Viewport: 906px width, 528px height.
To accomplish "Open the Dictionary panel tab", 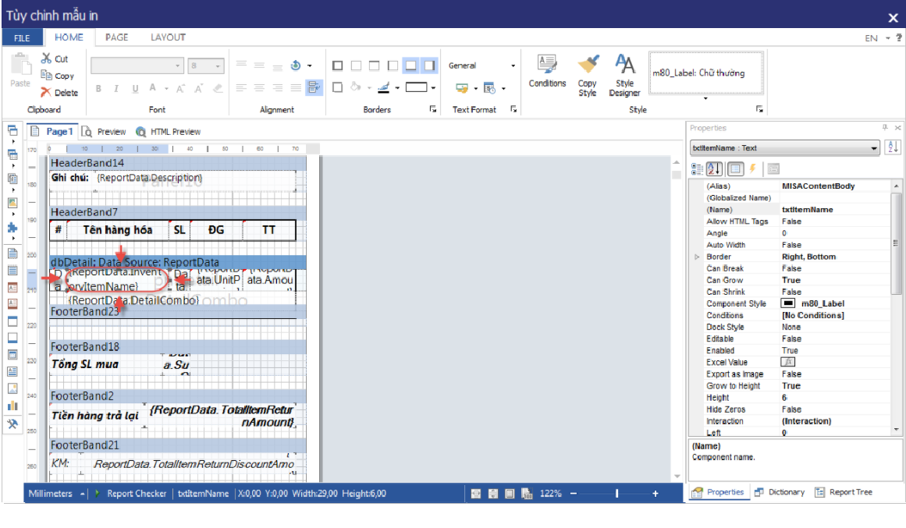I will point(780,492).
